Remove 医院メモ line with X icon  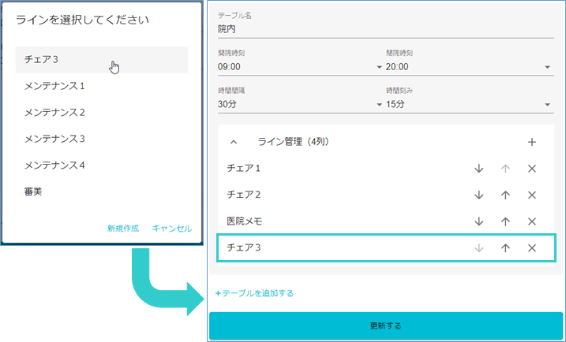(531, 221)
